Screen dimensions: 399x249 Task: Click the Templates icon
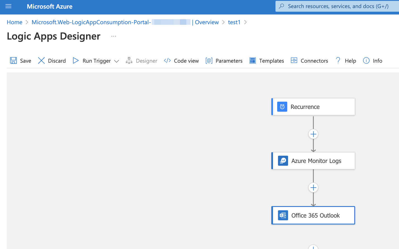click(253, 60)
